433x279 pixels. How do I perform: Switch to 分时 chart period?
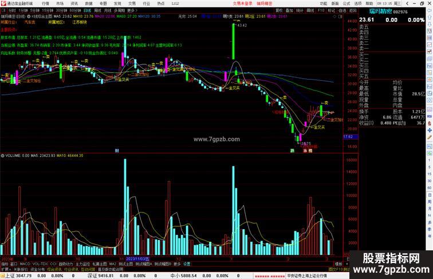pos(12,10)
